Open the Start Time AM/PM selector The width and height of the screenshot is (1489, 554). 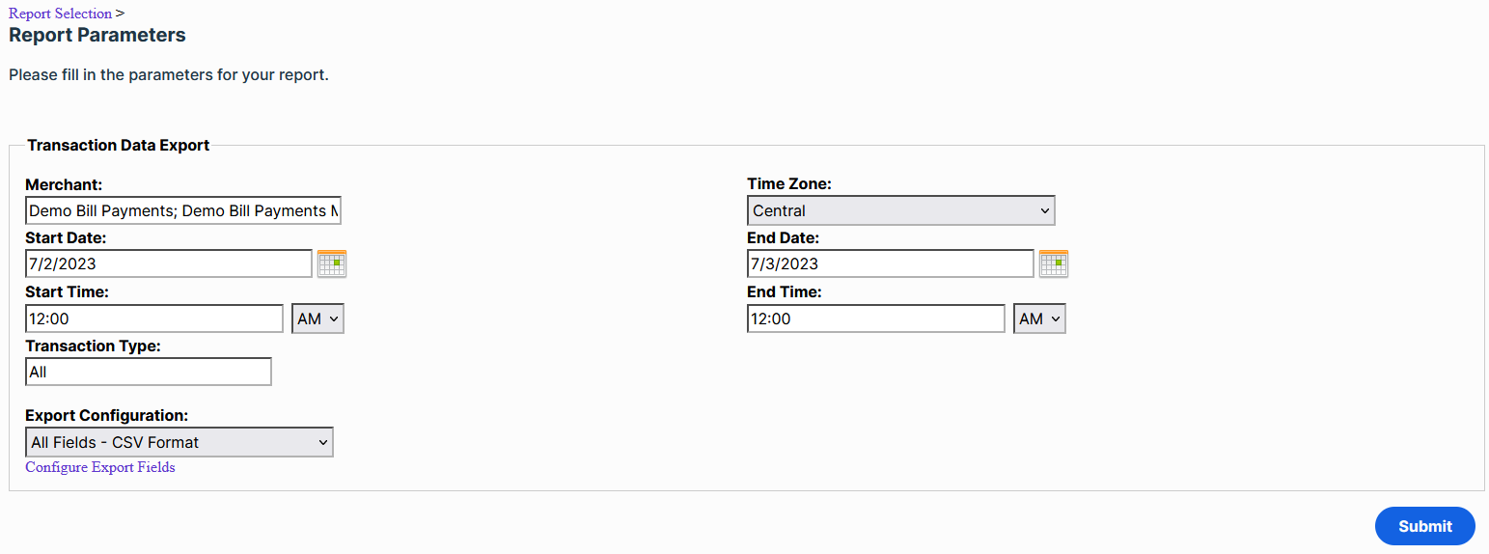pos(317,319)
